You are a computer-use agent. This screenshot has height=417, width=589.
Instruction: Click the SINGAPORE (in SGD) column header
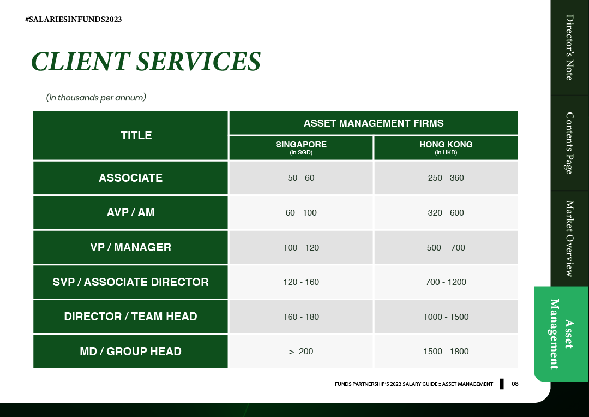[301, 148]
